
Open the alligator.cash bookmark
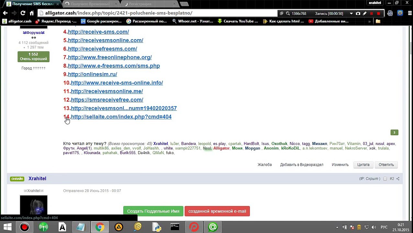[x=17, y=21]
